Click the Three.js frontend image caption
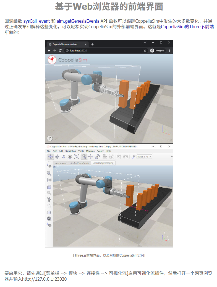 coord(109,255)
